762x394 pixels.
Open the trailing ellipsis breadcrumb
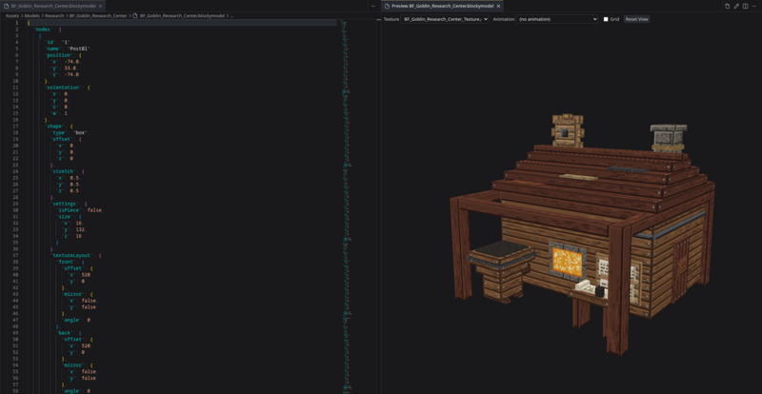click(x=231, y=15)
